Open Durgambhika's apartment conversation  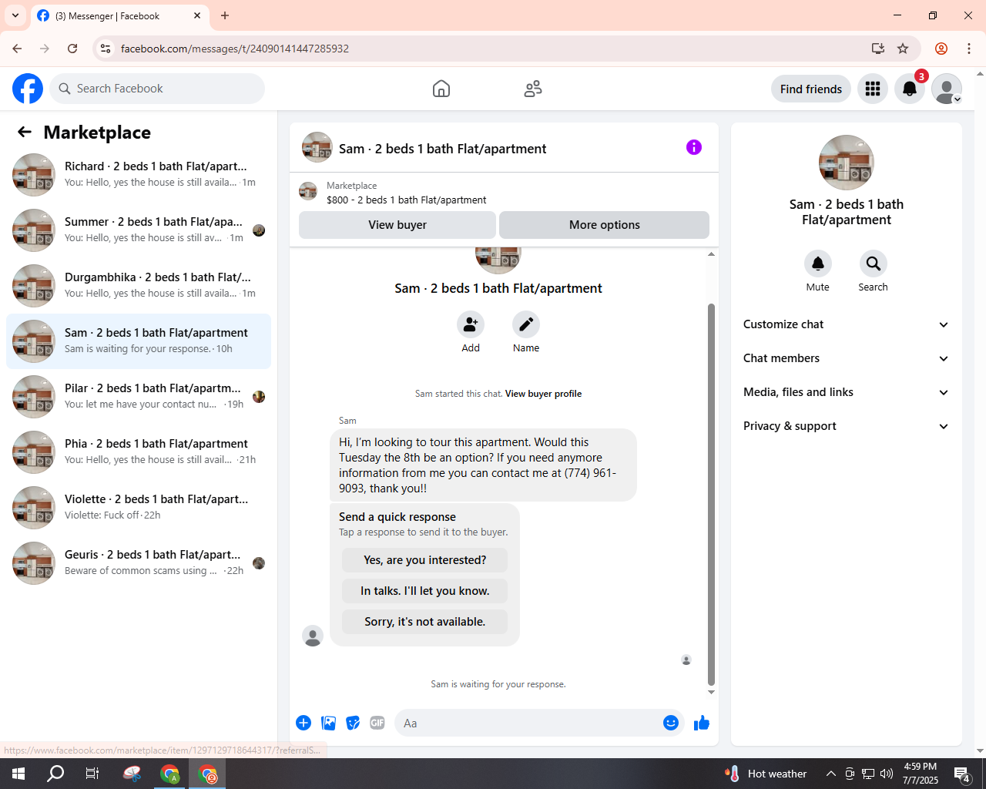pyautogui.click(x=139, y=286)
